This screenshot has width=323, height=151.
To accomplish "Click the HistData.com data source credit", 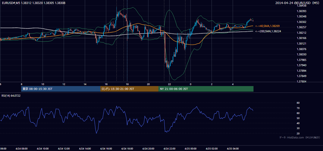I will coord(300,137).
